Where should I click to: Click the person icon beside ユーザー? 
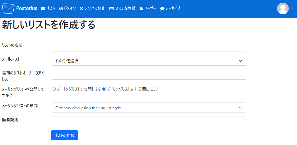tap(141, 9)
